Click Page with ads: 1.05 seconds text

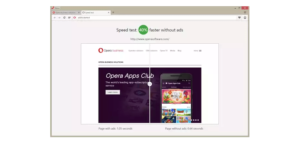(115, 129)
